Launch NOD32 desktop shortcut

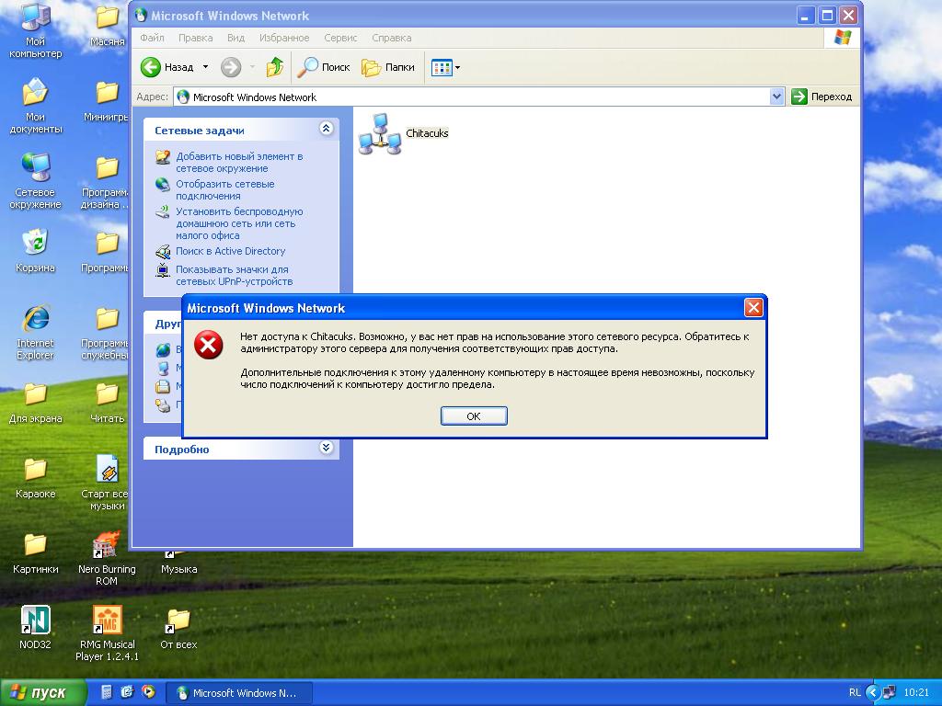click(36, 627)
